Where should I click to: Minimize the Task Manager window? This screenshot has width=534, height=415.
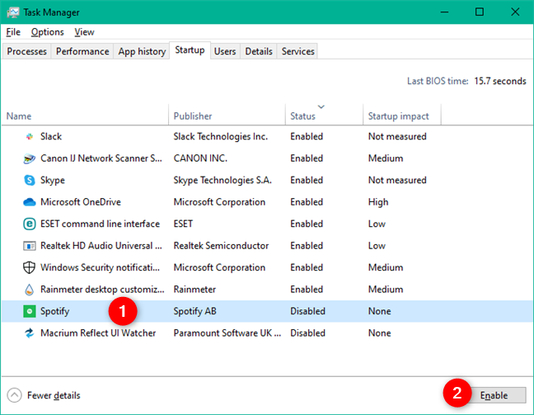(444, 12)
